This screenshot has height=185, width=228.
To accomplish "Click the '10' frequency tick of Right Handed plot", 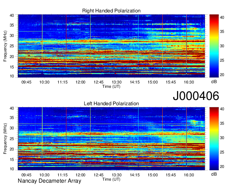I will [x=12, y=76].
